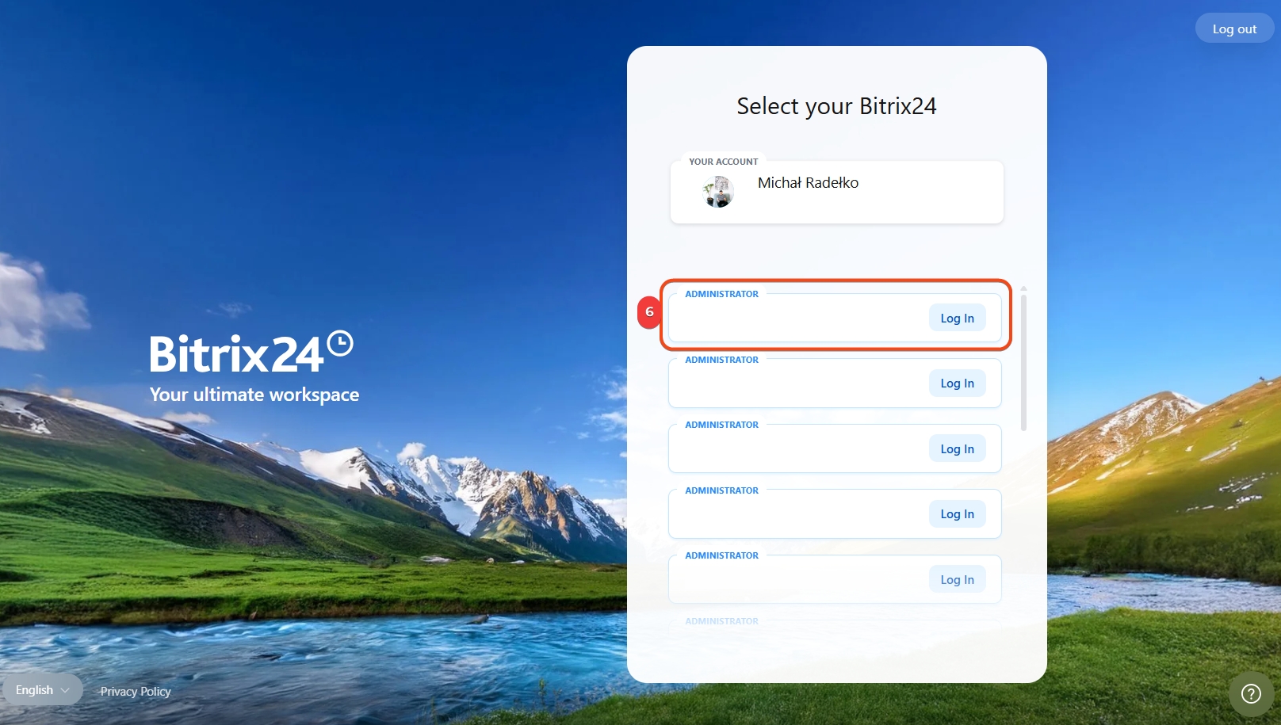The image size is (1281, 725).
Task: Click Michał Radełko's profile avatar
Action: tap(718, 192)
